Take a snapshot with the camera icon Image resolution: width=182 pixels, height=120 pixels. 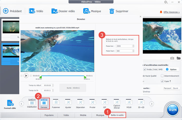(x=172, y=58)
